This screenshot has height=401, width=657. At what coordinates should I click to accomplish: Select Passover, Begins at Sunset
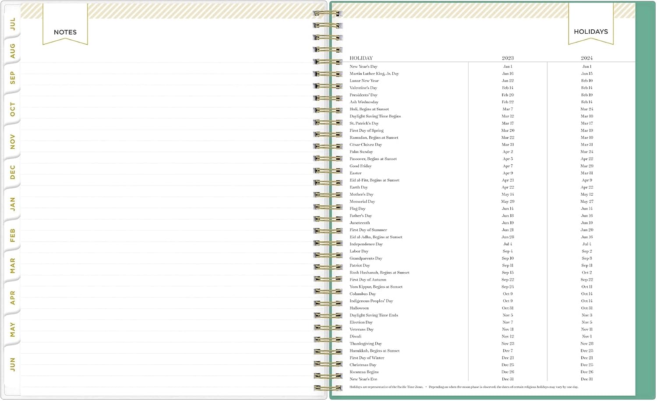pyautogui.click(x=373, y=159)
